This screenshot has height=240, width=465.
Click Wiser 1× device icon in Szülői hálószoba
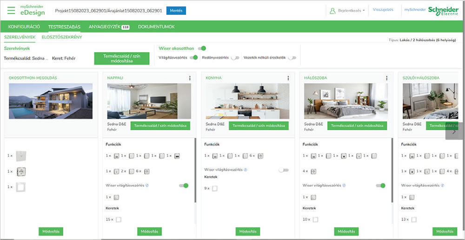coord(412,197)
